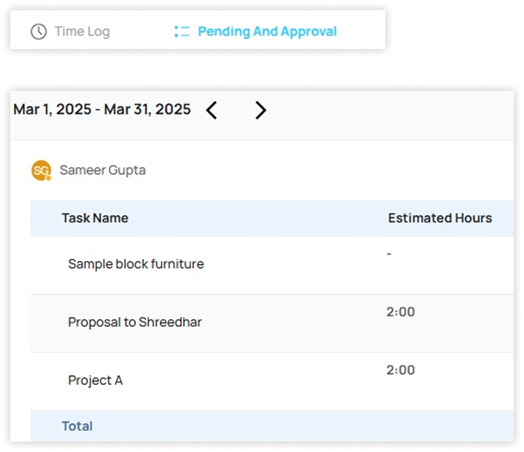
Task: Open the Pending And Approval tab
Action: (x=267, y=32)
